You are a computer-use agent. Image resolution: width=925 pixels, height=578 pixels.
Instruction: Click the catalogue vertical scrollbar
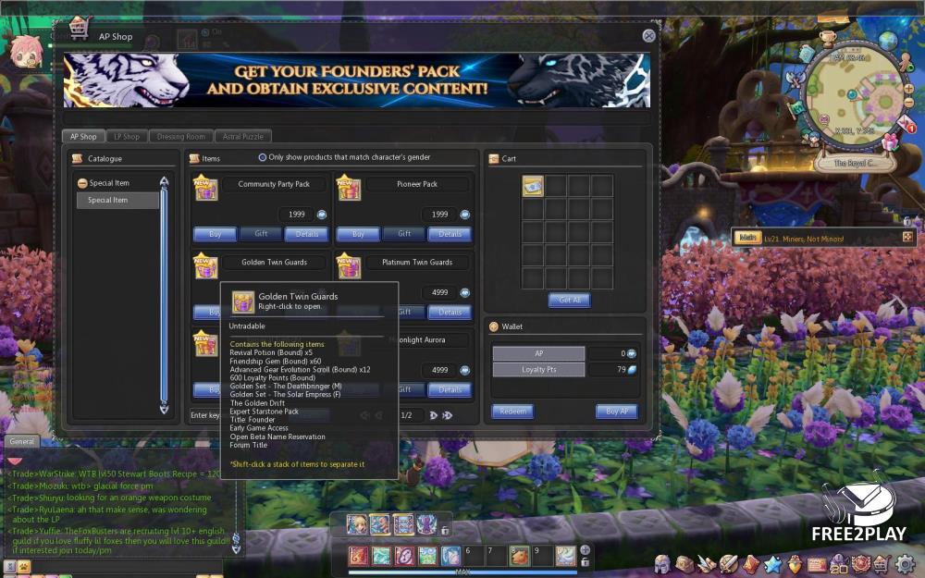point(164,295)
